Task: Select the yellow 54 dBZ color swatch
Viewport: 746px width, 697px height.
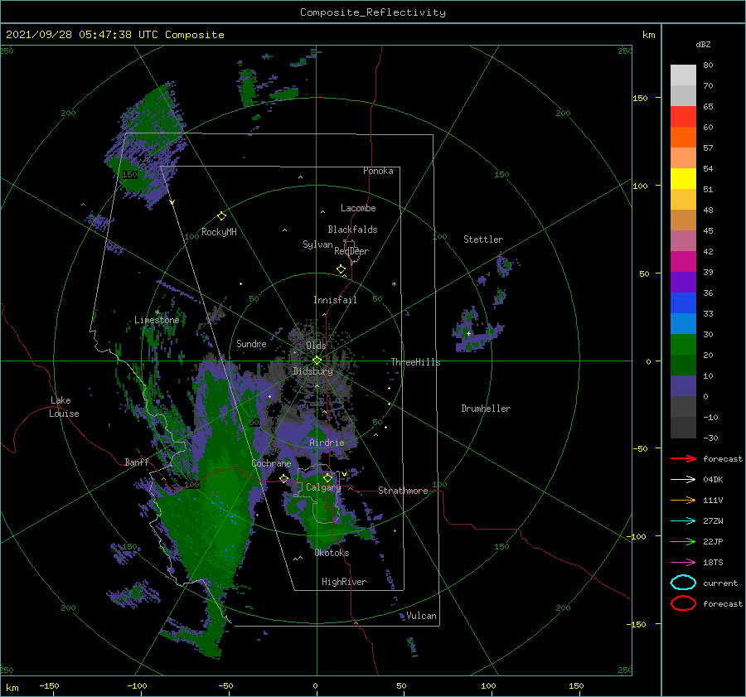Action: [683, 178]
